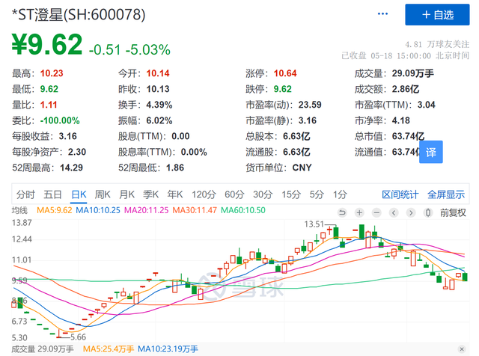Click the blue 译 translate button
Image resolution: width=479 pixels, height=356 pixels.
click(431, 152)
